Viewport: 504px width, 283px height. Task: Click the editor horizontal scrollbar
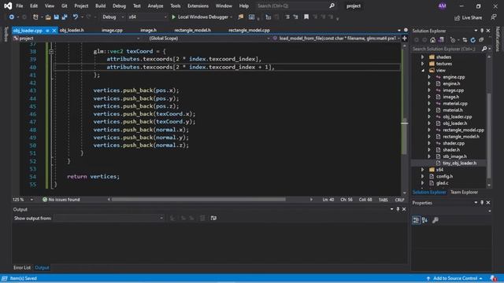point(198,200)
